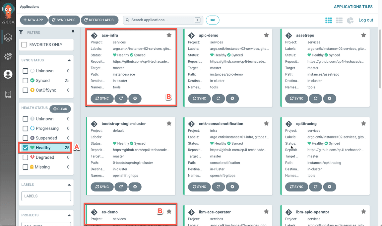Open the pie chart summary view
Screen dimensions: 382x226
point(350,20)
